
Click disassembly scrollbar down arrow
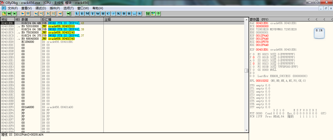246,130
